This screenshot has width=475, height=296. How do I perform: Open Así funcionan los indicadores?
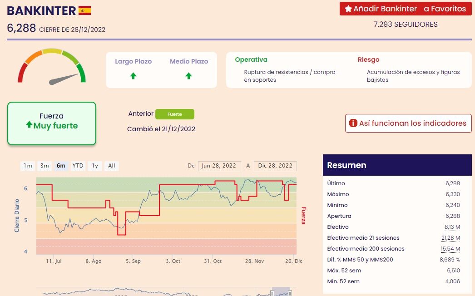pos(408,123)
